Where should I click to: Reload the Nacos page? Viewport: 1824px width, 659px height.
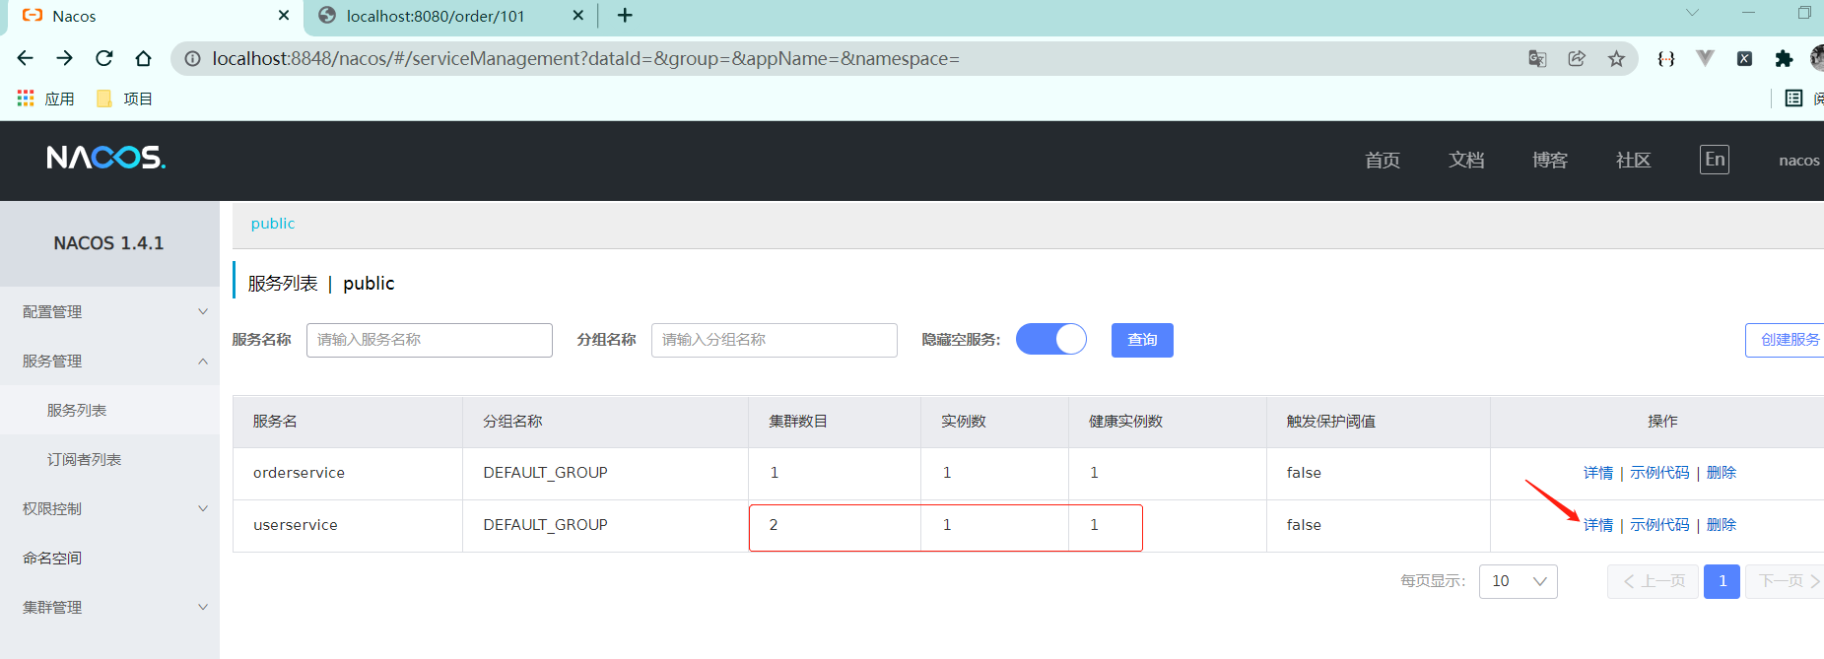click(104, 59)
